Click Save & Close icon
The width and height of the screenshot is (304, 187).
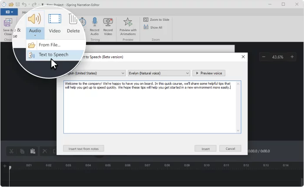pos(8,23)
